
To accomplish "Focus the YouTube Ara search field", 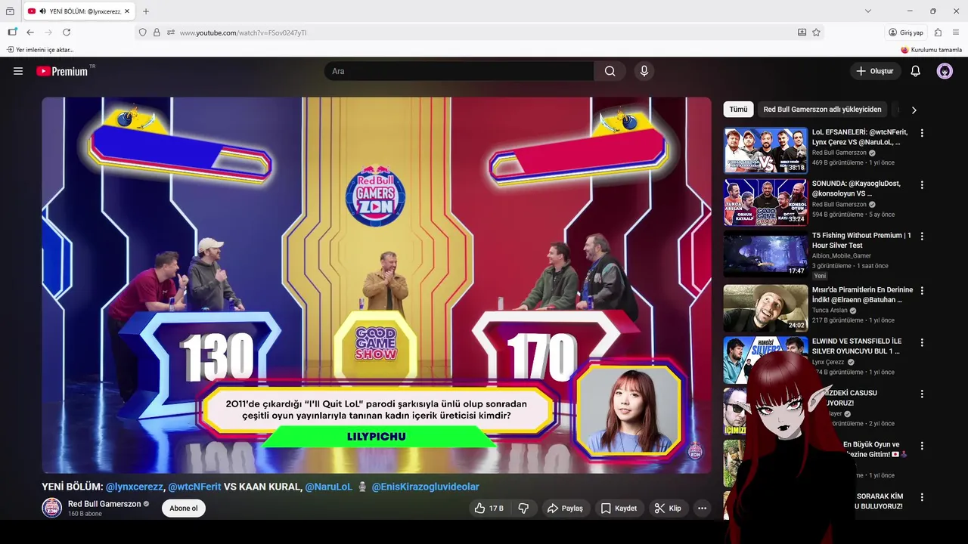I will [x=459, y=71].
